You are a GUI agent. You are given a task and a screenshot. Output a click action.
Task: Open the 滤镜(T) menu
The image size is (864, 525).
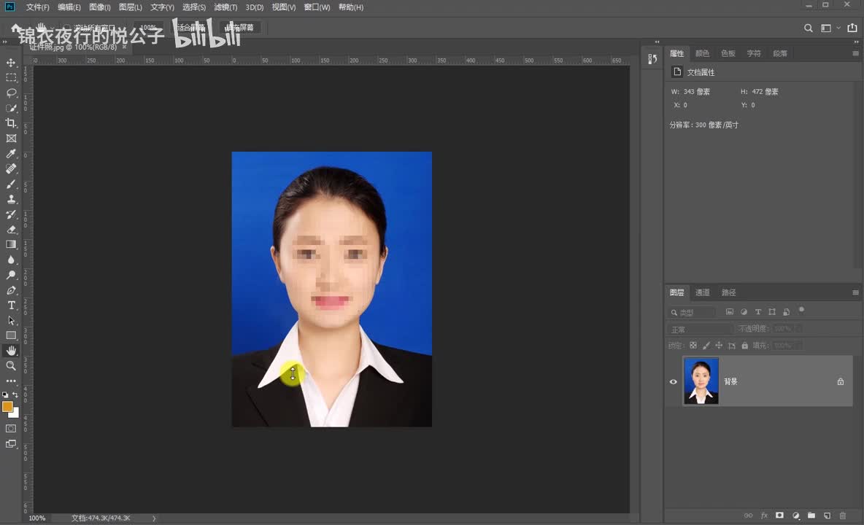[225, 7]
